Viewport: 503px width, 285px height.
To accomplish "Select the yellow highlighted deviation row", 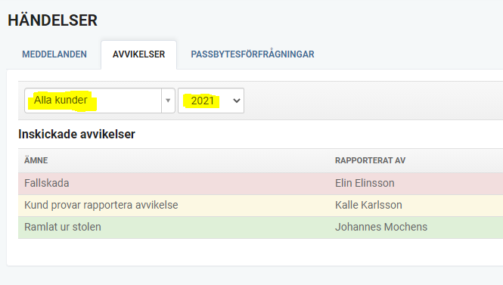I will (260, 206).
